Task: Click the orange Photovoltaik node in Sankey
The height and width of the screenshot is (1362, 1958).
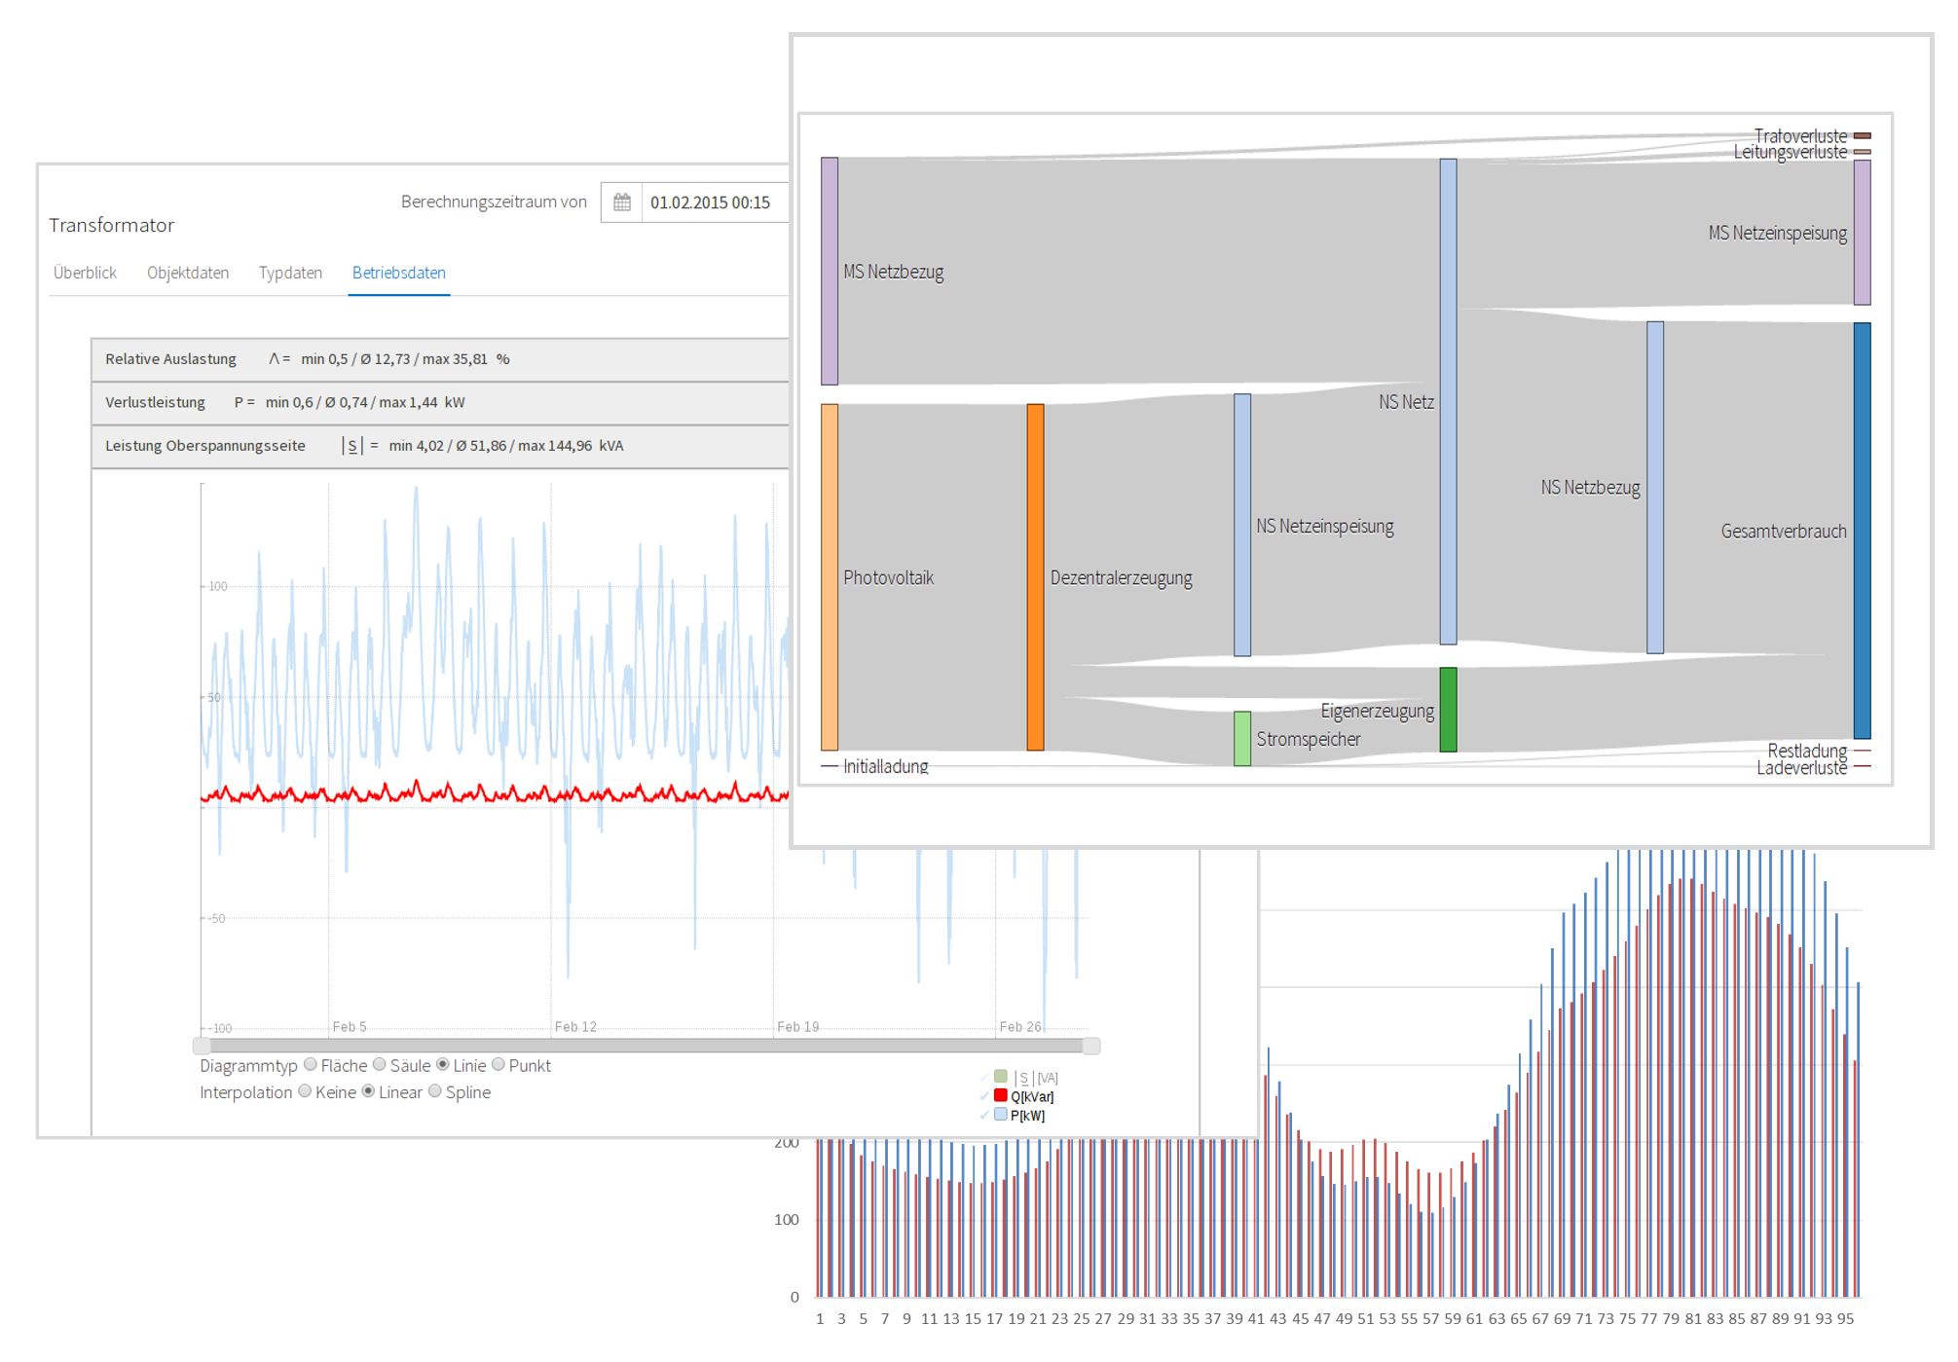Action: (x=830, y=577)
